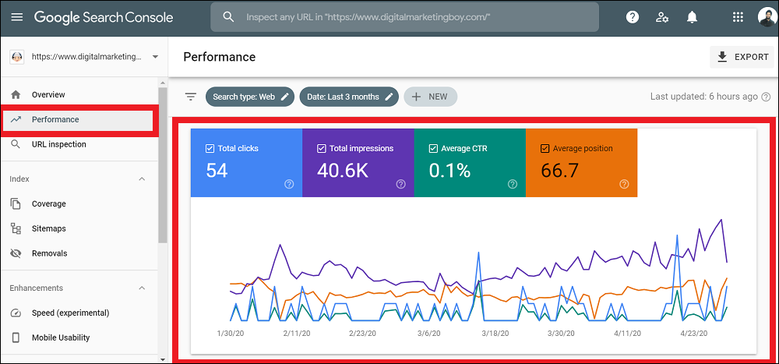Click the URL inspection magnifier icon

(16, 144)
